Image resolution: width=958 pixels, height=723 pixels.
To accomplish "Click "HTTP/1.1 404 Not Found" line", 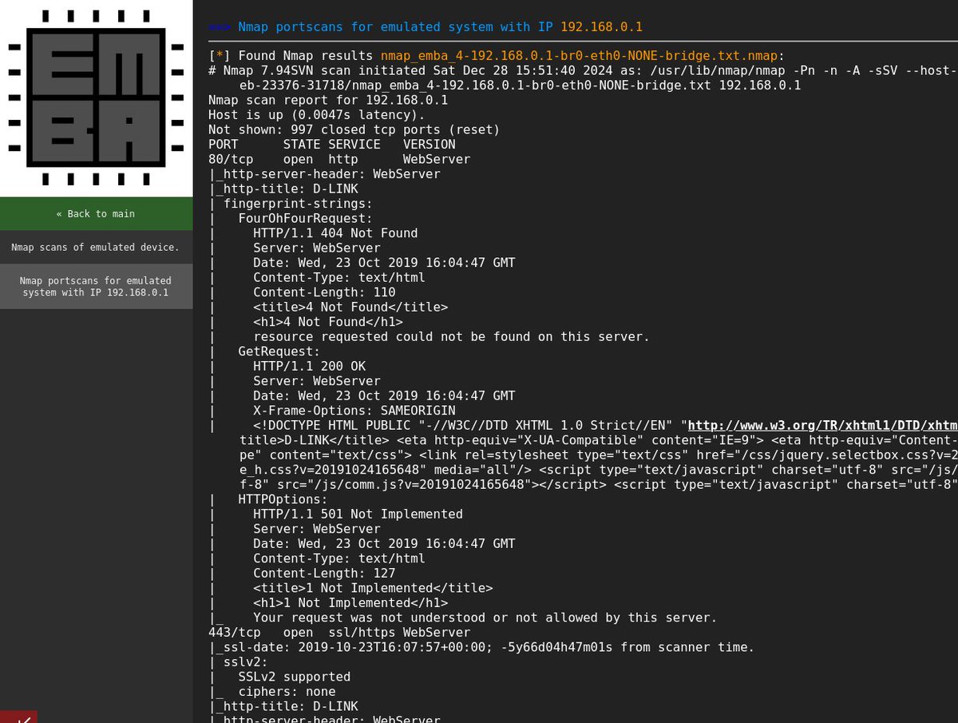I will 335,233.
